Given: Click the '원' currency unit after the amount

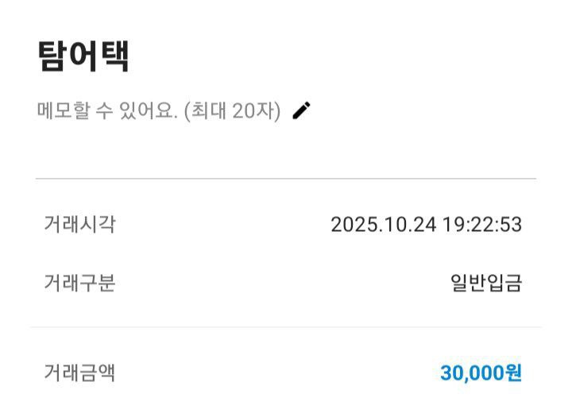Looking at the screenshot, I should coord(513,373).
